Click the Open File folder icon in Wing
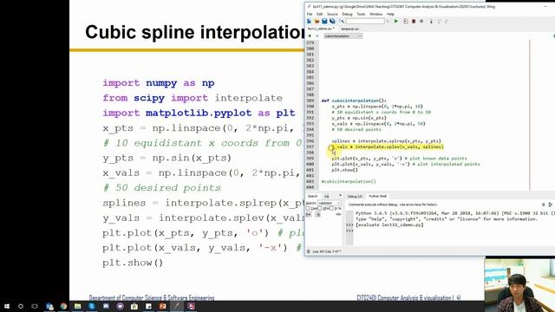The width and height of the screenshot is (555, 312). click(x=317, y=21)
